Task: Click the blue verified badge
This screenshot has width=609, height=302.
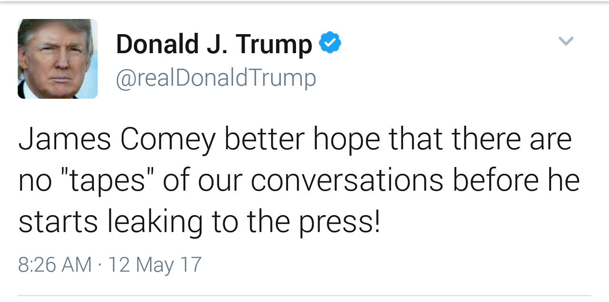Action: point(330,43)
